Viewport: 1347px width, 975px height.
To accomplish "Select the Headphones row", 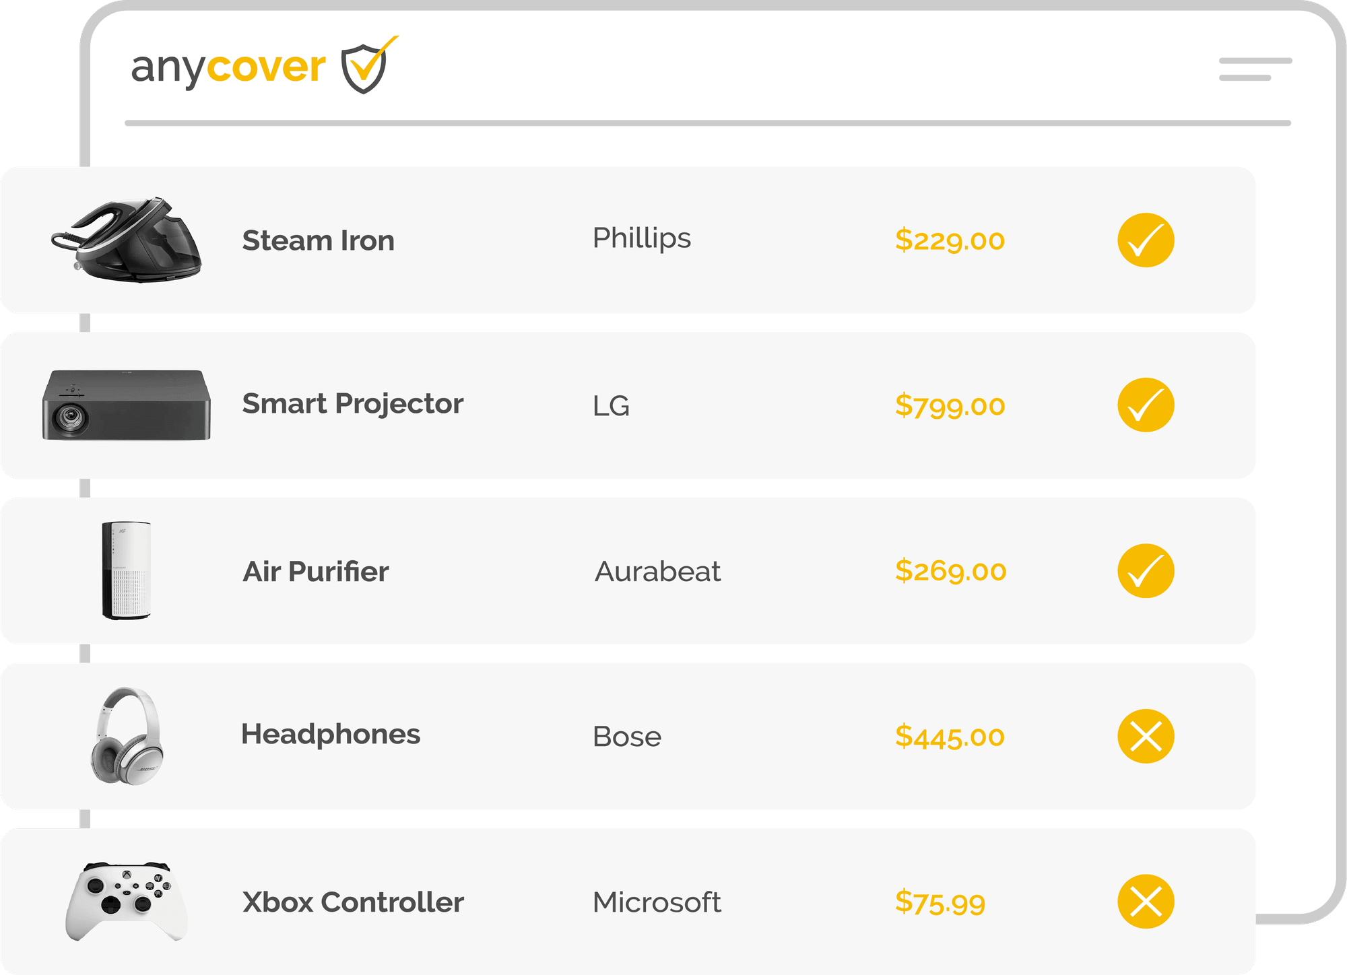I will tap(626, 736).
